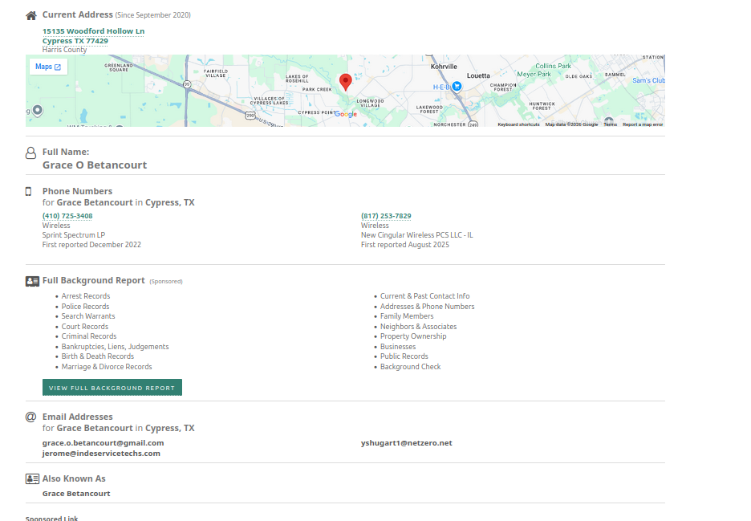
Task: Click the red location pin on the map
Action: click(345, 81)
